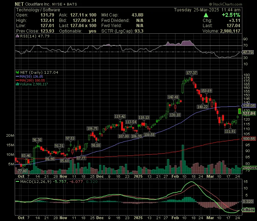The image size is (257, 221).
Task: Click the price label 98.58
Action: (96, 145)
